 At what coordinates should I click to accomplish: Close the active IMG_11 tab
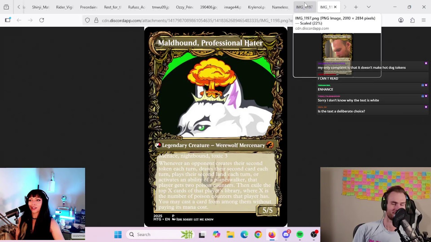coord(335,7)
